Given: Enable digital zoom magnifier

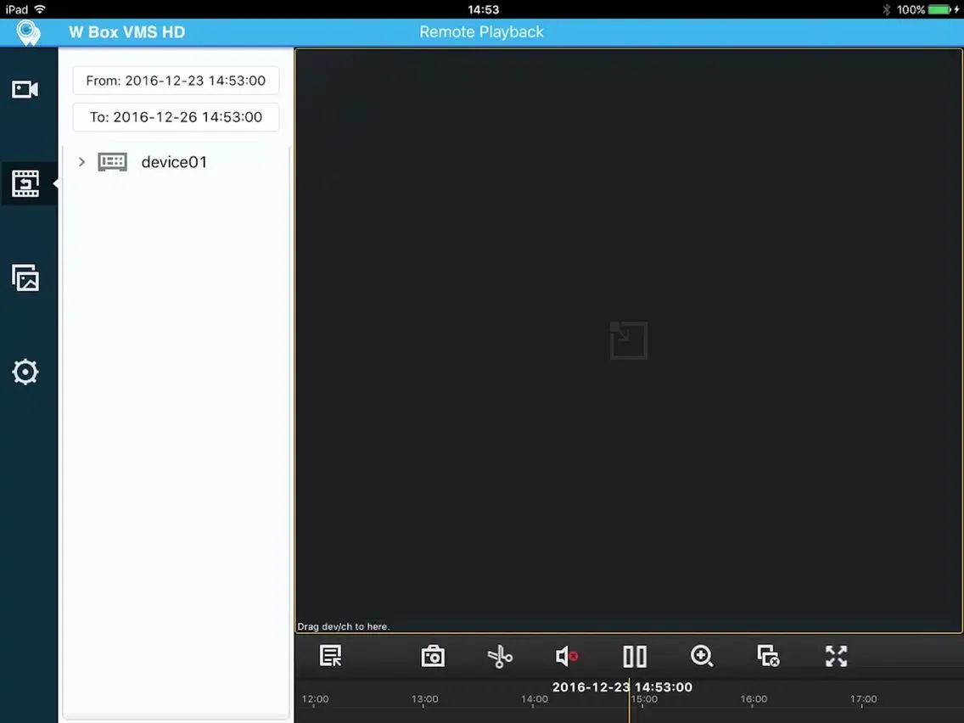Looking at the screenshot, I should 702,656.
